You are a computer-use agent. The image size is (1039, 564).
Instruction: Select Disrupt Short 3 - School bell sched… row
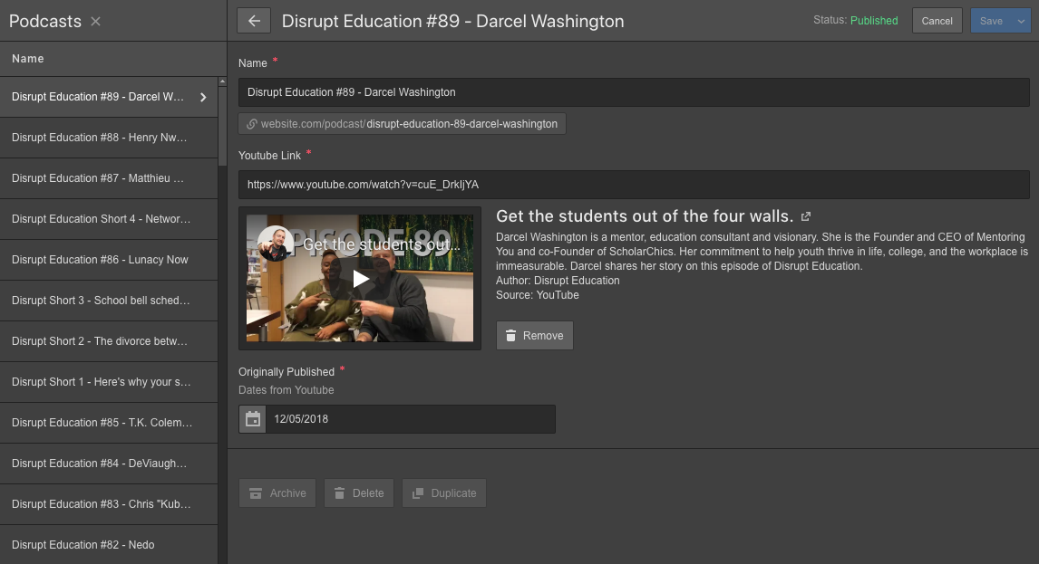[x=109, y=301]
